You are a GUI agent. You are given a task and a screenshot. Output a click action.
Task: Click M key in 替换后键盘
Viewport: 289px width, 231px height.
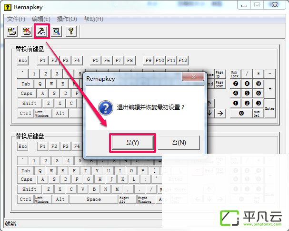pyautogui.click(x=117, y=189)
